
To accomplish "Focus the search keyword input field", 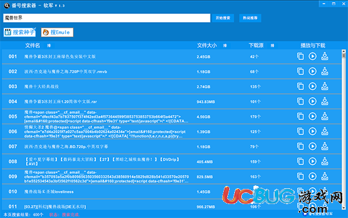I will (x=107, y=18).
